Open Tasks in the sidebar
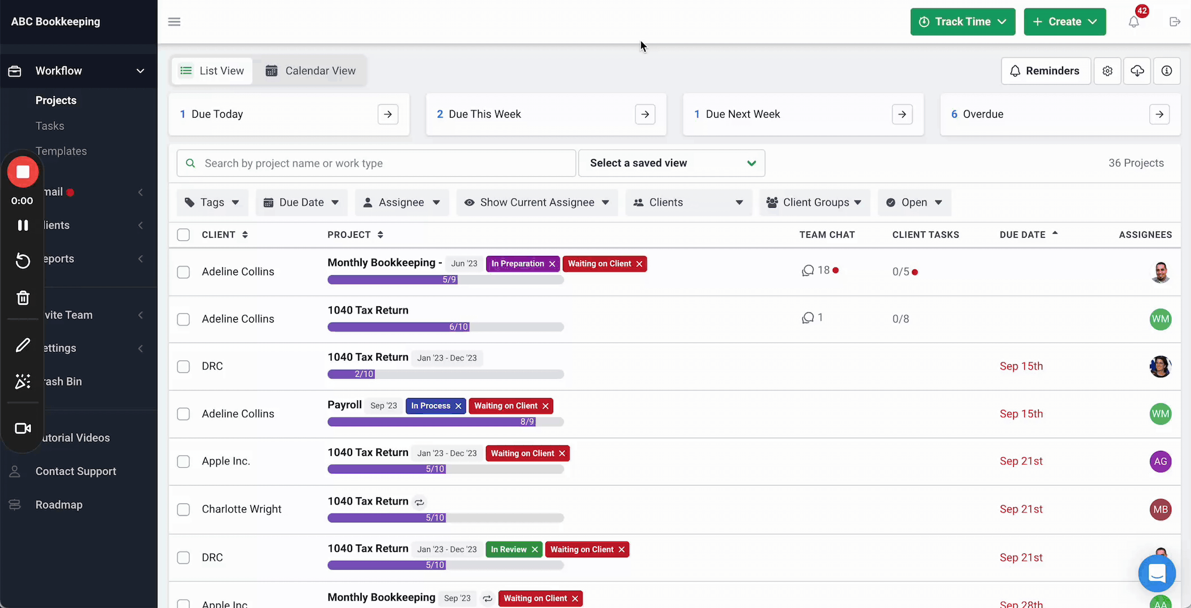 click(50, 126)
